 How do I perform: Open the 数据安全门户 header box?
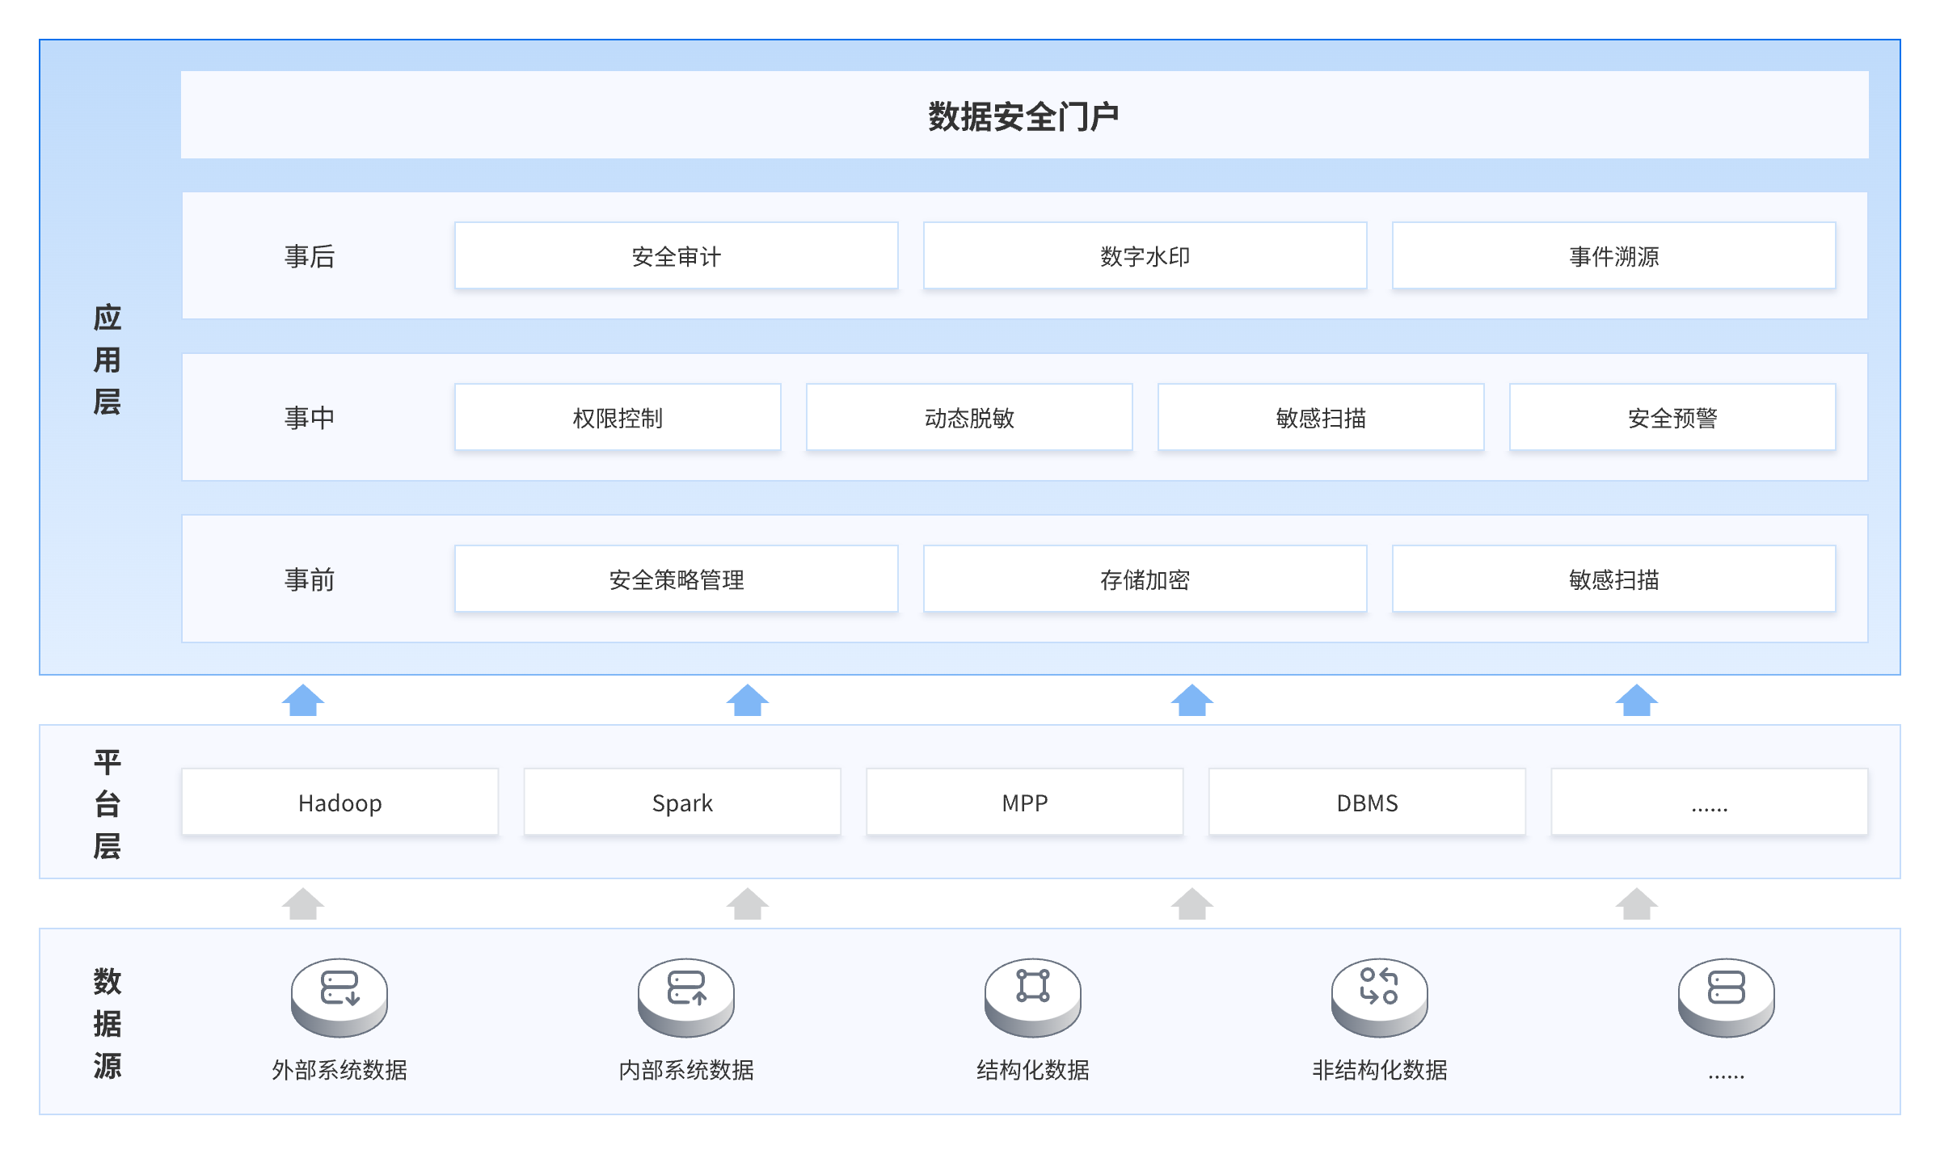coord(1024,115)
